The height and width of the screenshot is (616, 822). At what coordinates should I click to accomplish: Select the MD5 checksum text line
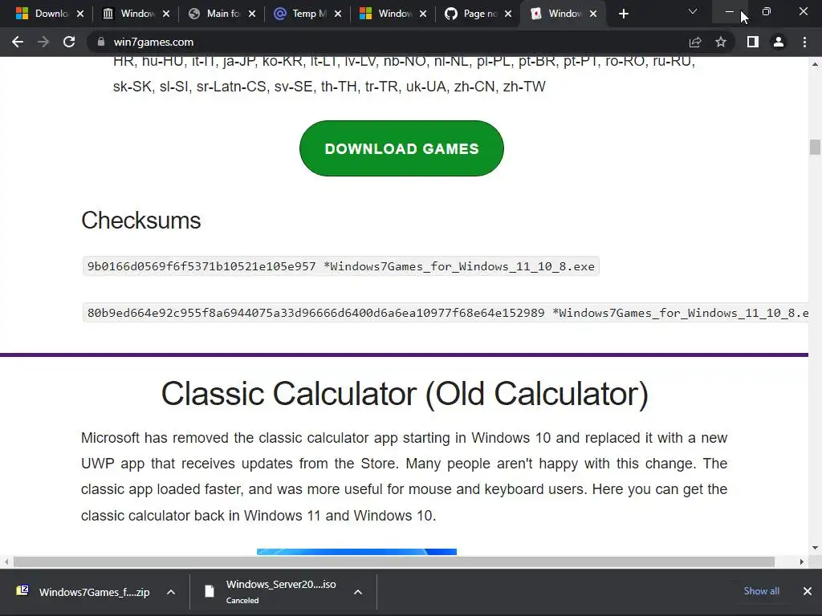pyautogui.click(x=340, y=266)
